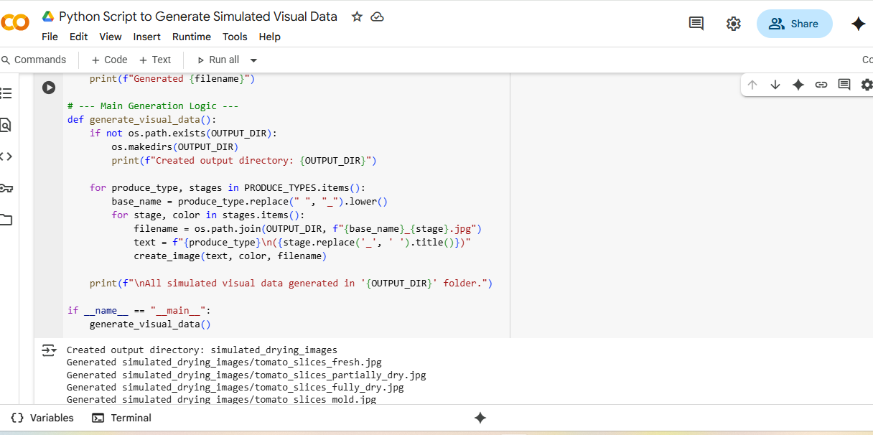Copy link to cell
873x435 pixels.
[x=821, y=85]
